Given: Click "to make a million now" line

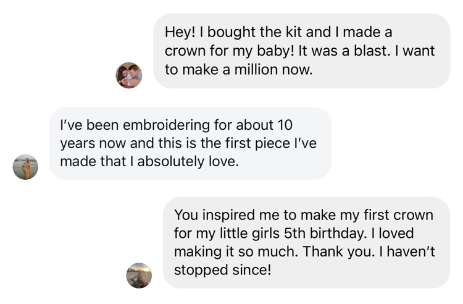Looking at the screenshot, I should 239,70.
